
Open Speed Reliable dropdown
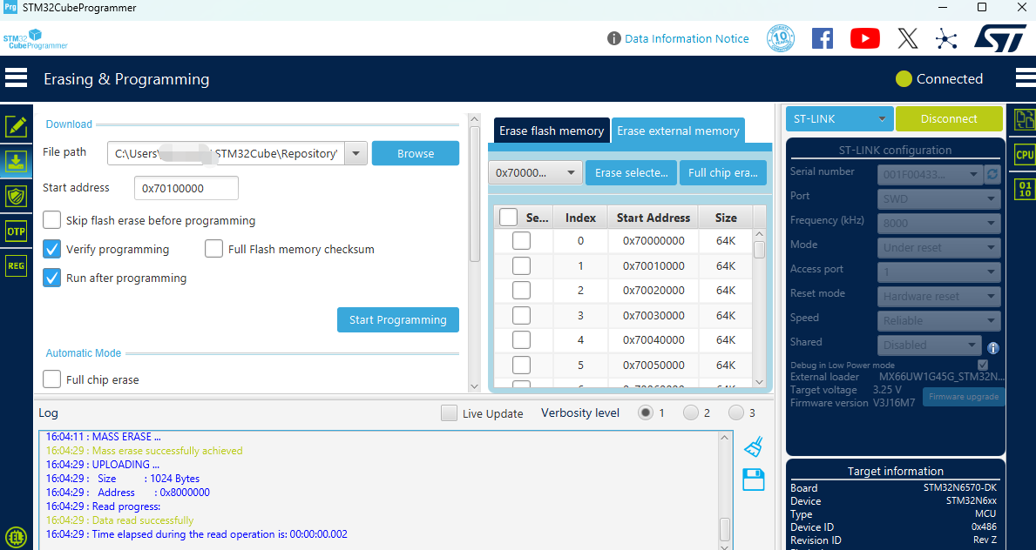coord(938,321)
